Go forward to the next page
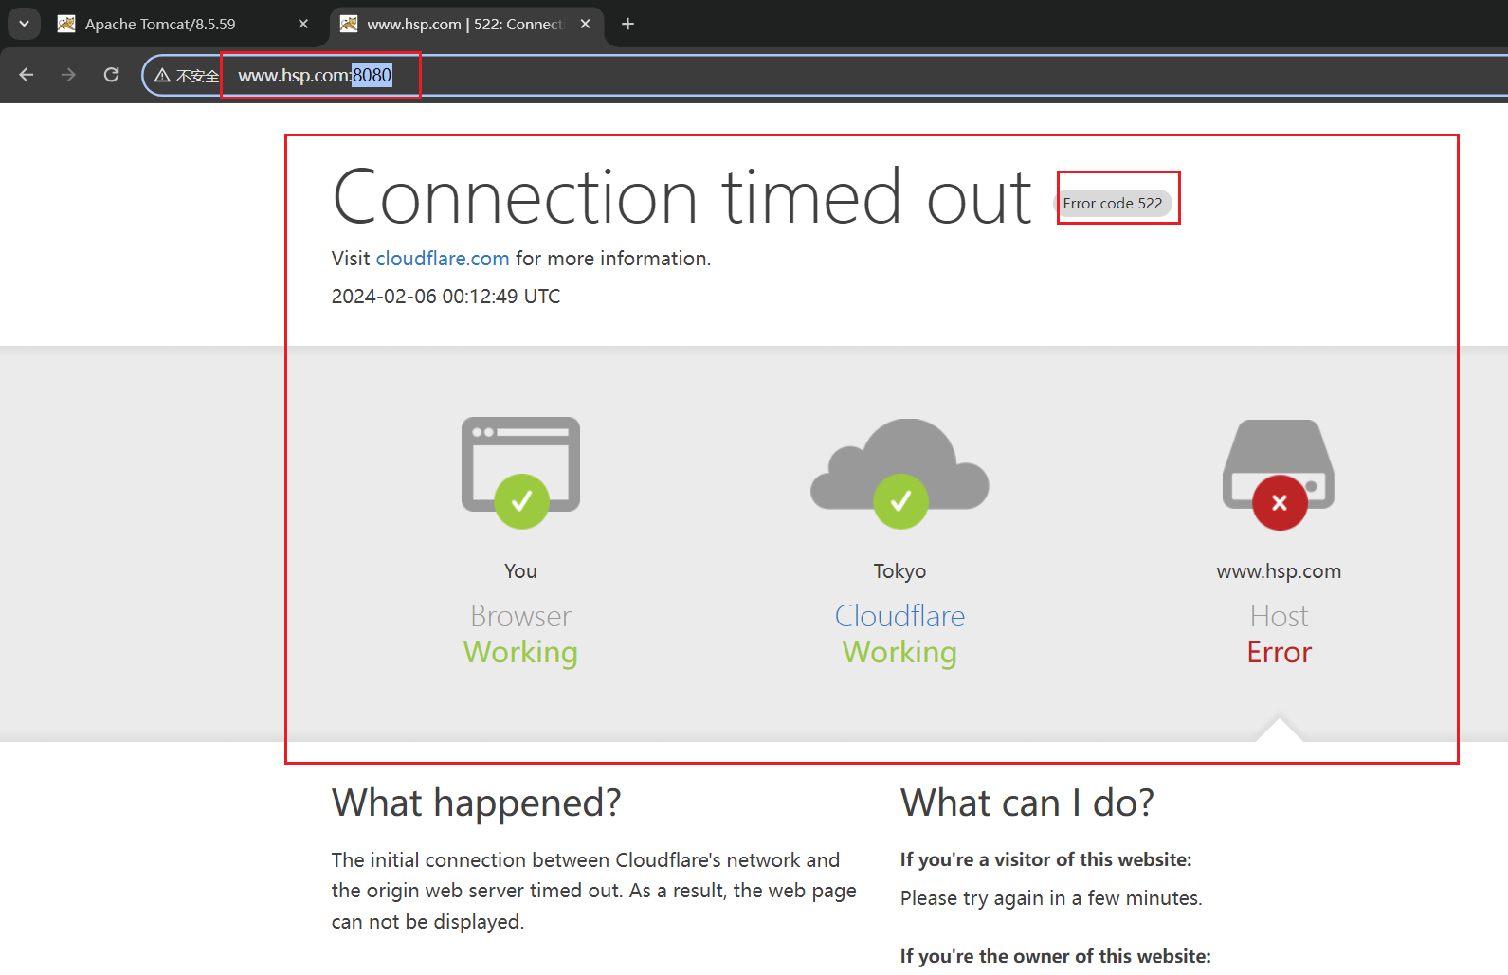The image size is (1508, 975). coord(68,75)
